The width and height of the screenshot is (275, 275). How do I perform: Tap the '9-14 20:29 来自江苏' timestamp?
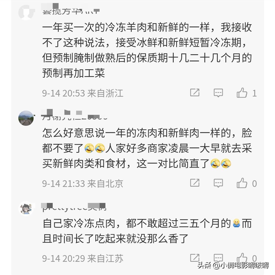[82, 258]
